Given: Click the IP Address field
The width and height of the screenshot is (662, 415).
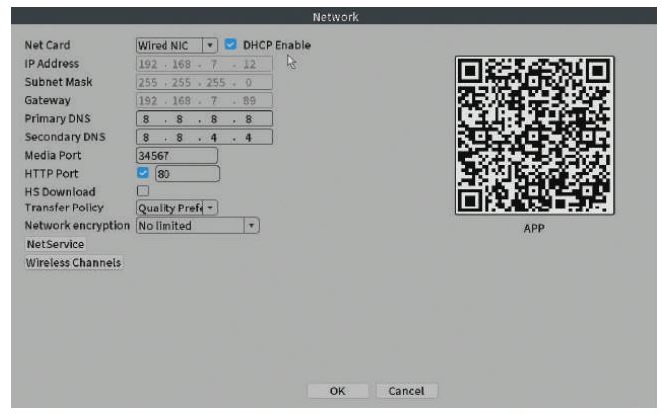Looking at the screenshot, I should point(203,63).
